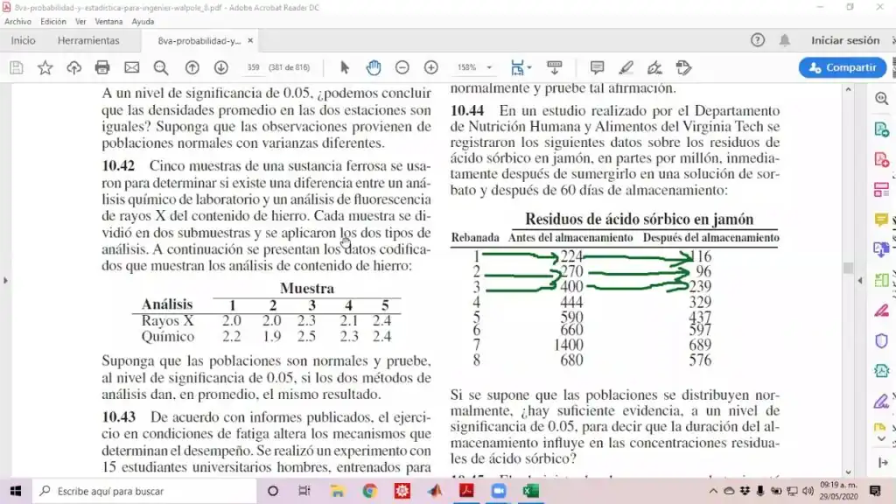Close the 8va-probabilidad document tab

(x=250, y=40)
